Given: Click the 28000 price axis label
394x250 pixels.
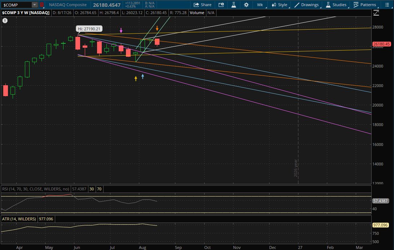Looking at the screenshot, I should [x=378, y=27].
